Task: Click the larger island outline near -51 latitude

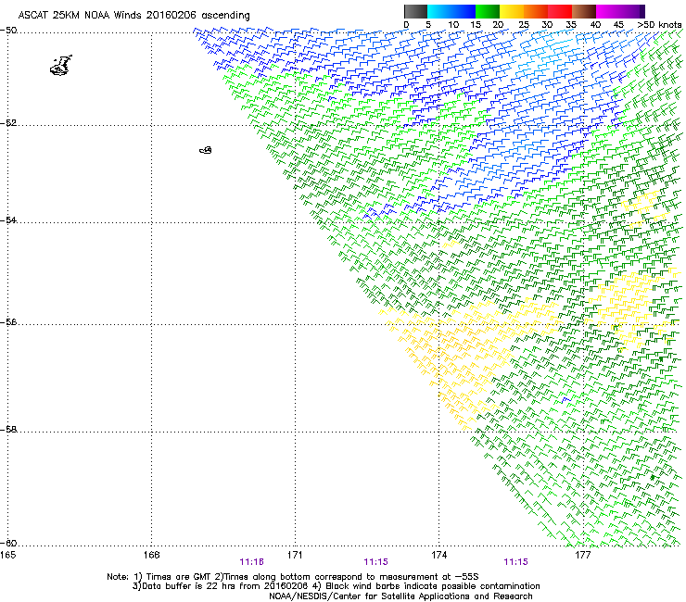Action: tap(61, 66)
